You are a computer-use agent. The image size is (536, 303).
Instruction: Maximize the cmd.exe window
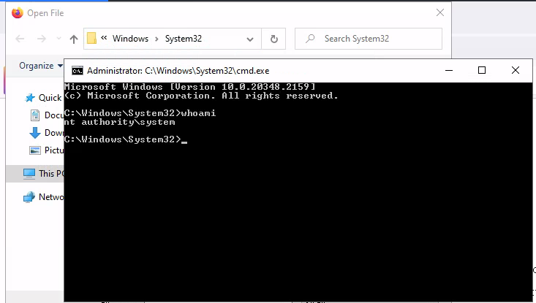coord(482,70)
